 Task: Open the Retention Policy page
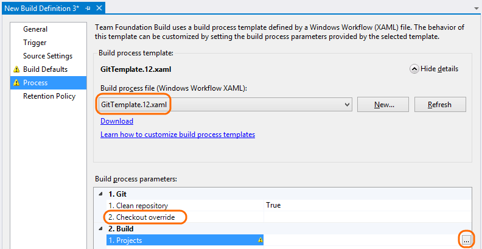(x=49, y=96)
